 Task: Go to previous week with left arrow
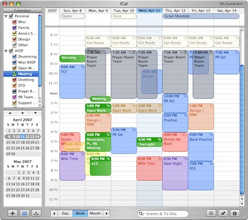[x=54, y=214]
